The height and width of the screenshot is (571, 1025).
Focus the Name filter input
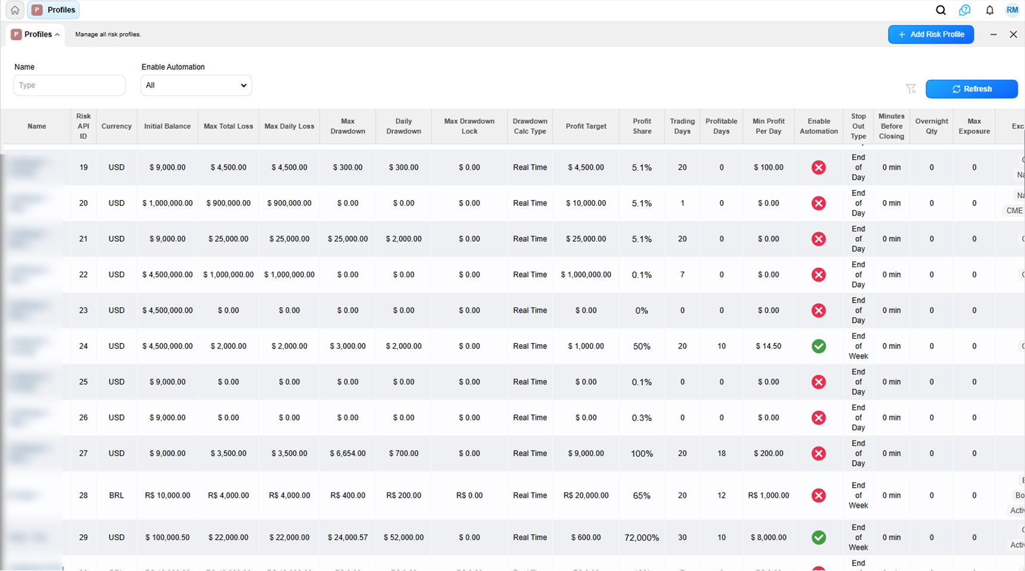click(x=69, y=85)
